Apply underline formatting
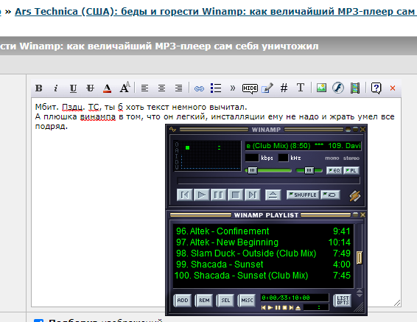Screen dimensions: 417x322 (73, 88)
